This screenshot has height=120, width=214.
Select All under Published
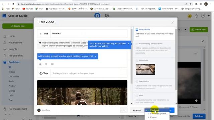click(10, 67)
